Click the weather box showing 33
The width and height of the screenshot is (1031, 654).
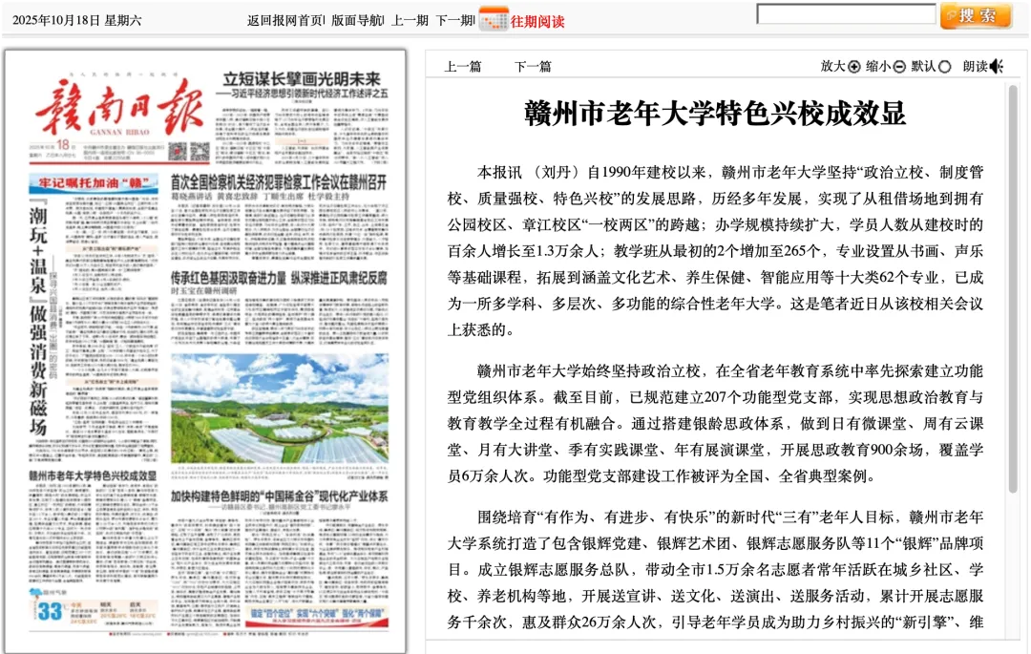click(92, 611)
